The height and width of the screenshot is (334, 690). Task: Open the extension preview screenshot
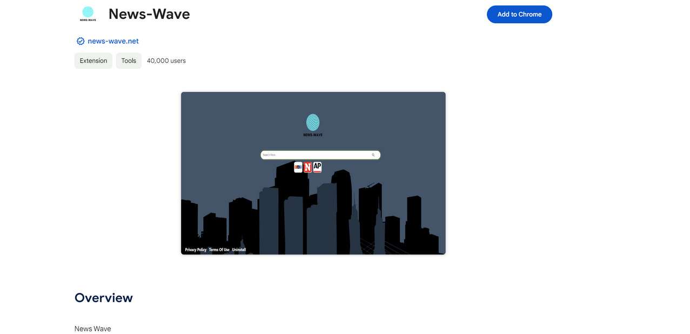click(313, 173)
